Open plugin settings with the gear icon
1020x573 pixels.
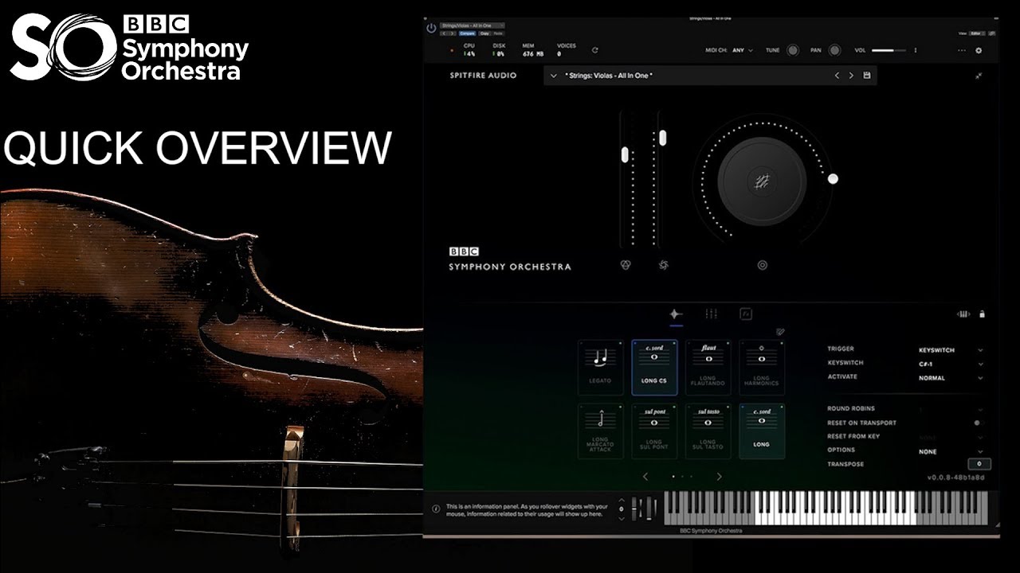click(979, 50)
